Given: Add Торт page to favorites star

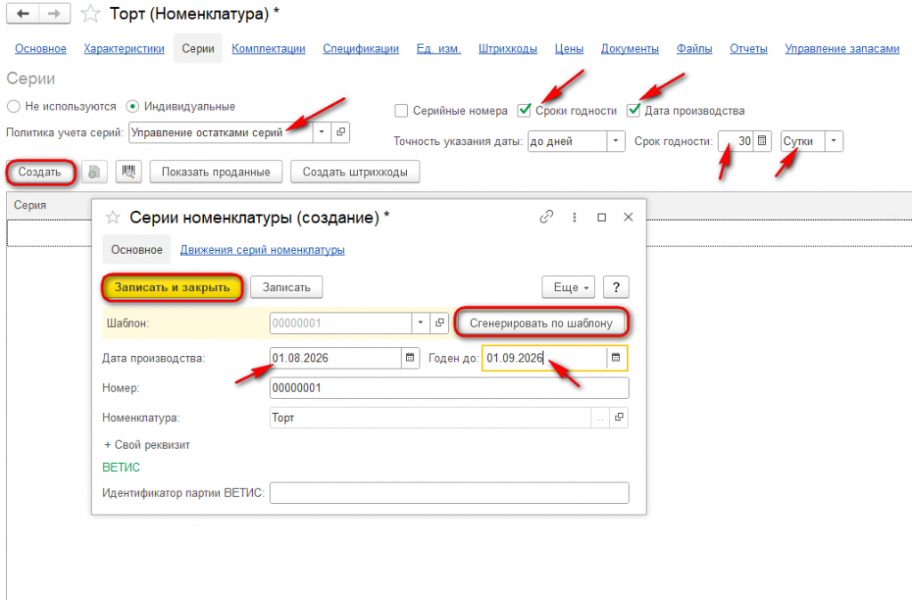Looking at the screenshot, I should point(90,13).
